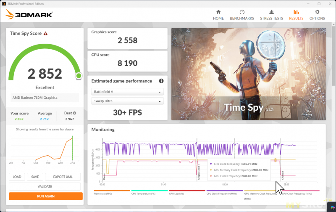Click the RUN AGAIN button
The image size is (336, 212).
point(46,196)
